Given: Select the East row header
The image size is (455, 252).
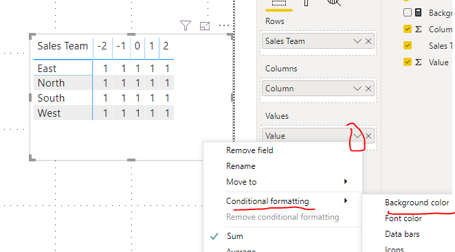Looking at the screenshot, I should tap(47, 69).
